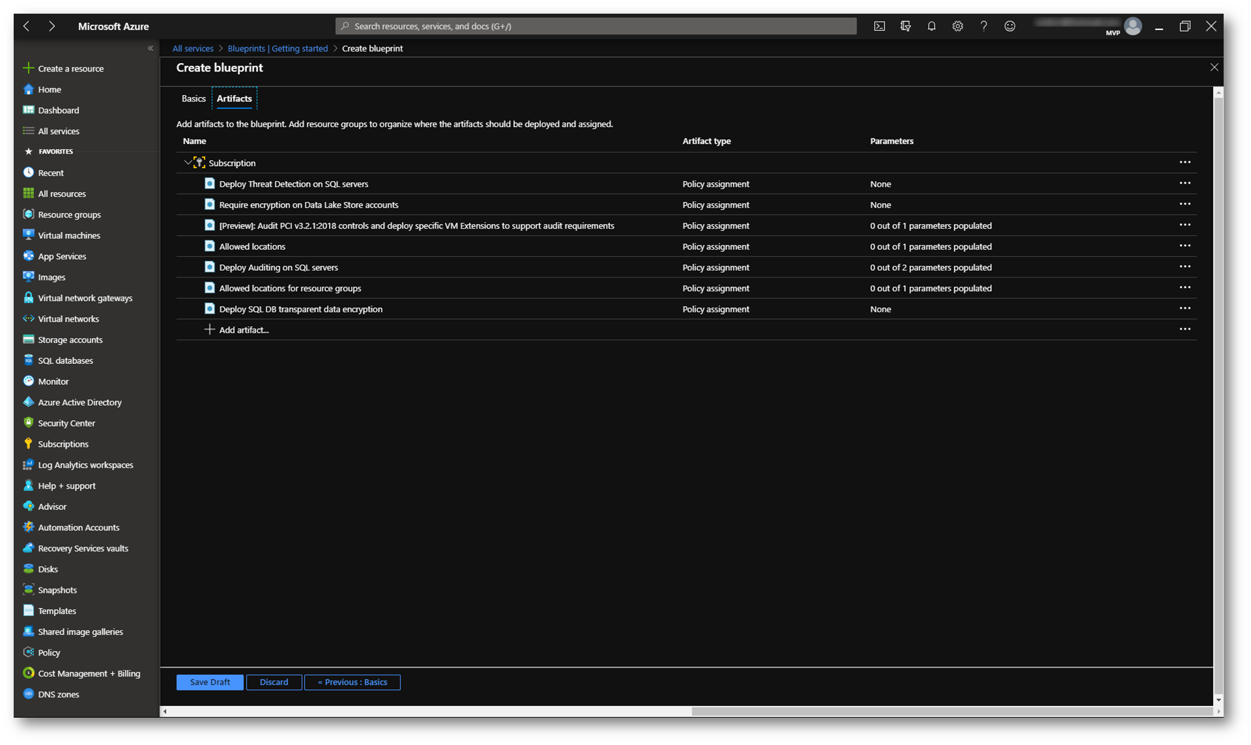Click 0 out of 2 parameters populated
Screen dimensions: 1251x745
(x=931, y=268)
